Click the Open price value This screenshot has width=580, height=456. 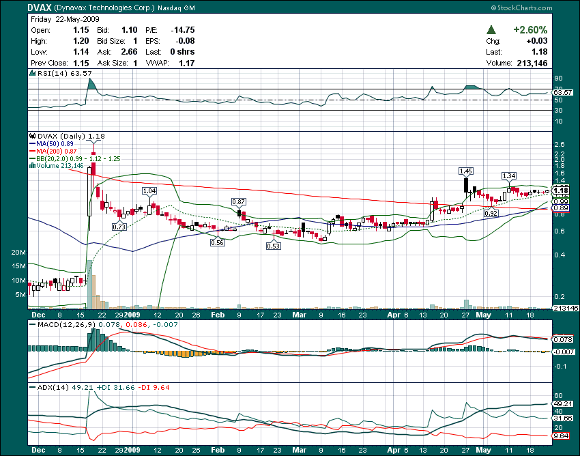tap(81, 30)
